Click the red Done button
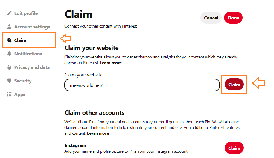The image size is (274, 158). pyautogui.click(x=233, y=18)
